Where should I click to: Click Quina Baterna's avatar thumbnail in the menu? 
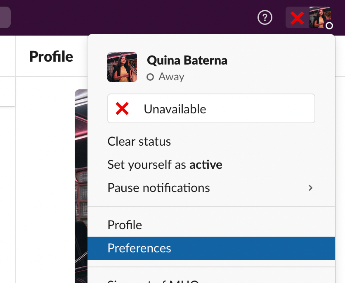click(x=122, y=67)
